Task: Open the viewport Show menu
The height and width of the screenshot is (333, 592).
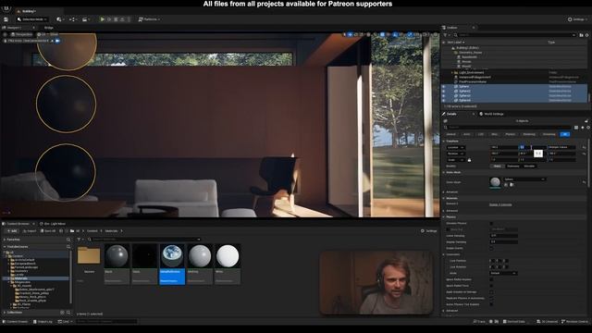Action: (55, 34)
